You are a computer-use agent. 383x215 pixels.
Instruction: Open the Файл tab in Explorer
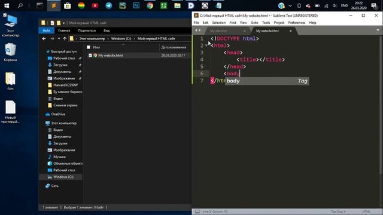47,30
